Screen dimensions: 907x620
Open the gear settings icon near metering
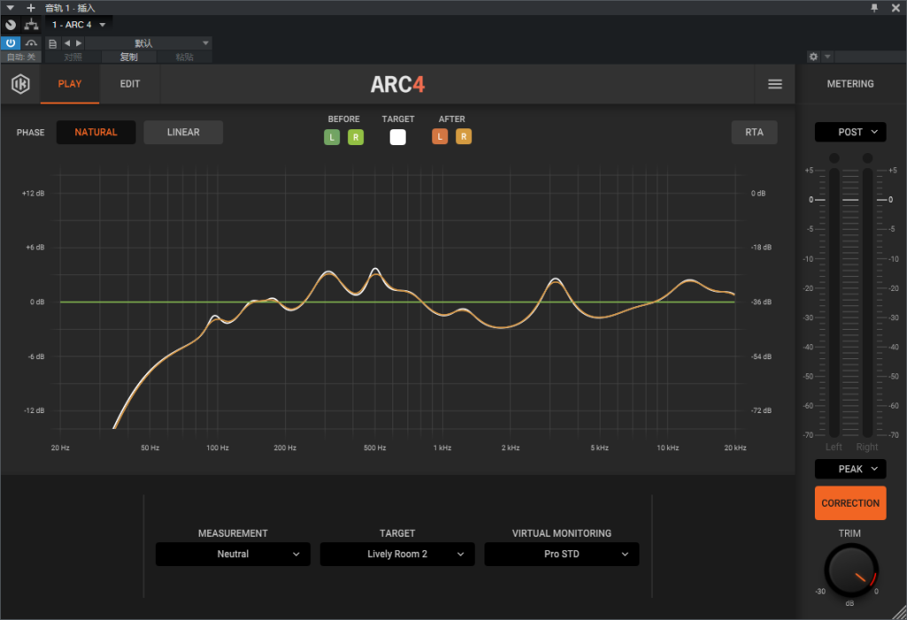[x=813, y=57]
